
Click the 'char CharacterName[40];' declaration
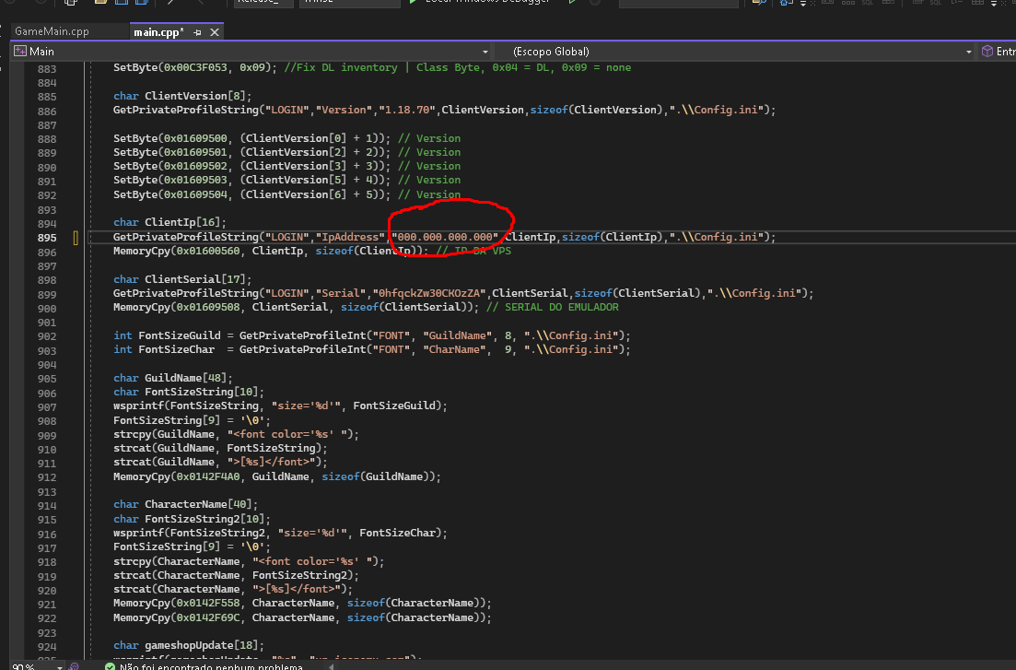tap(185, 504)
